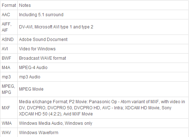This screenshot has height=137, width=189.
Task: Click 'Windows Media Audio, Windows only' note
Action: (56, 123)
